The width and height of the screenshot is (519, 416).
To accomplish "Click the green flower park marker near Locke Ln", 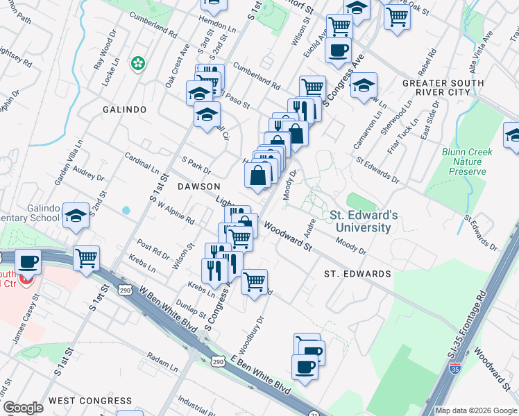I will pyautogui.click(x=138, y=64).
